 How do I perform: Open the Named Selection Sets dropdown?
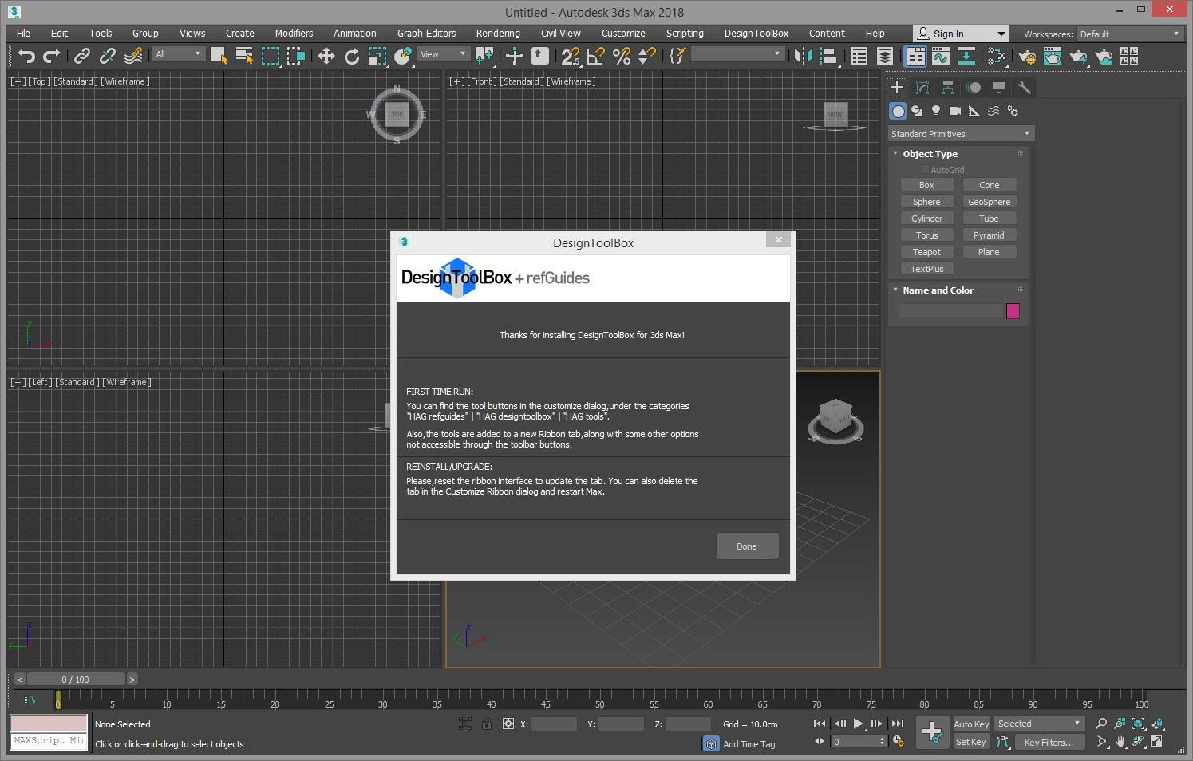[737, 54]
